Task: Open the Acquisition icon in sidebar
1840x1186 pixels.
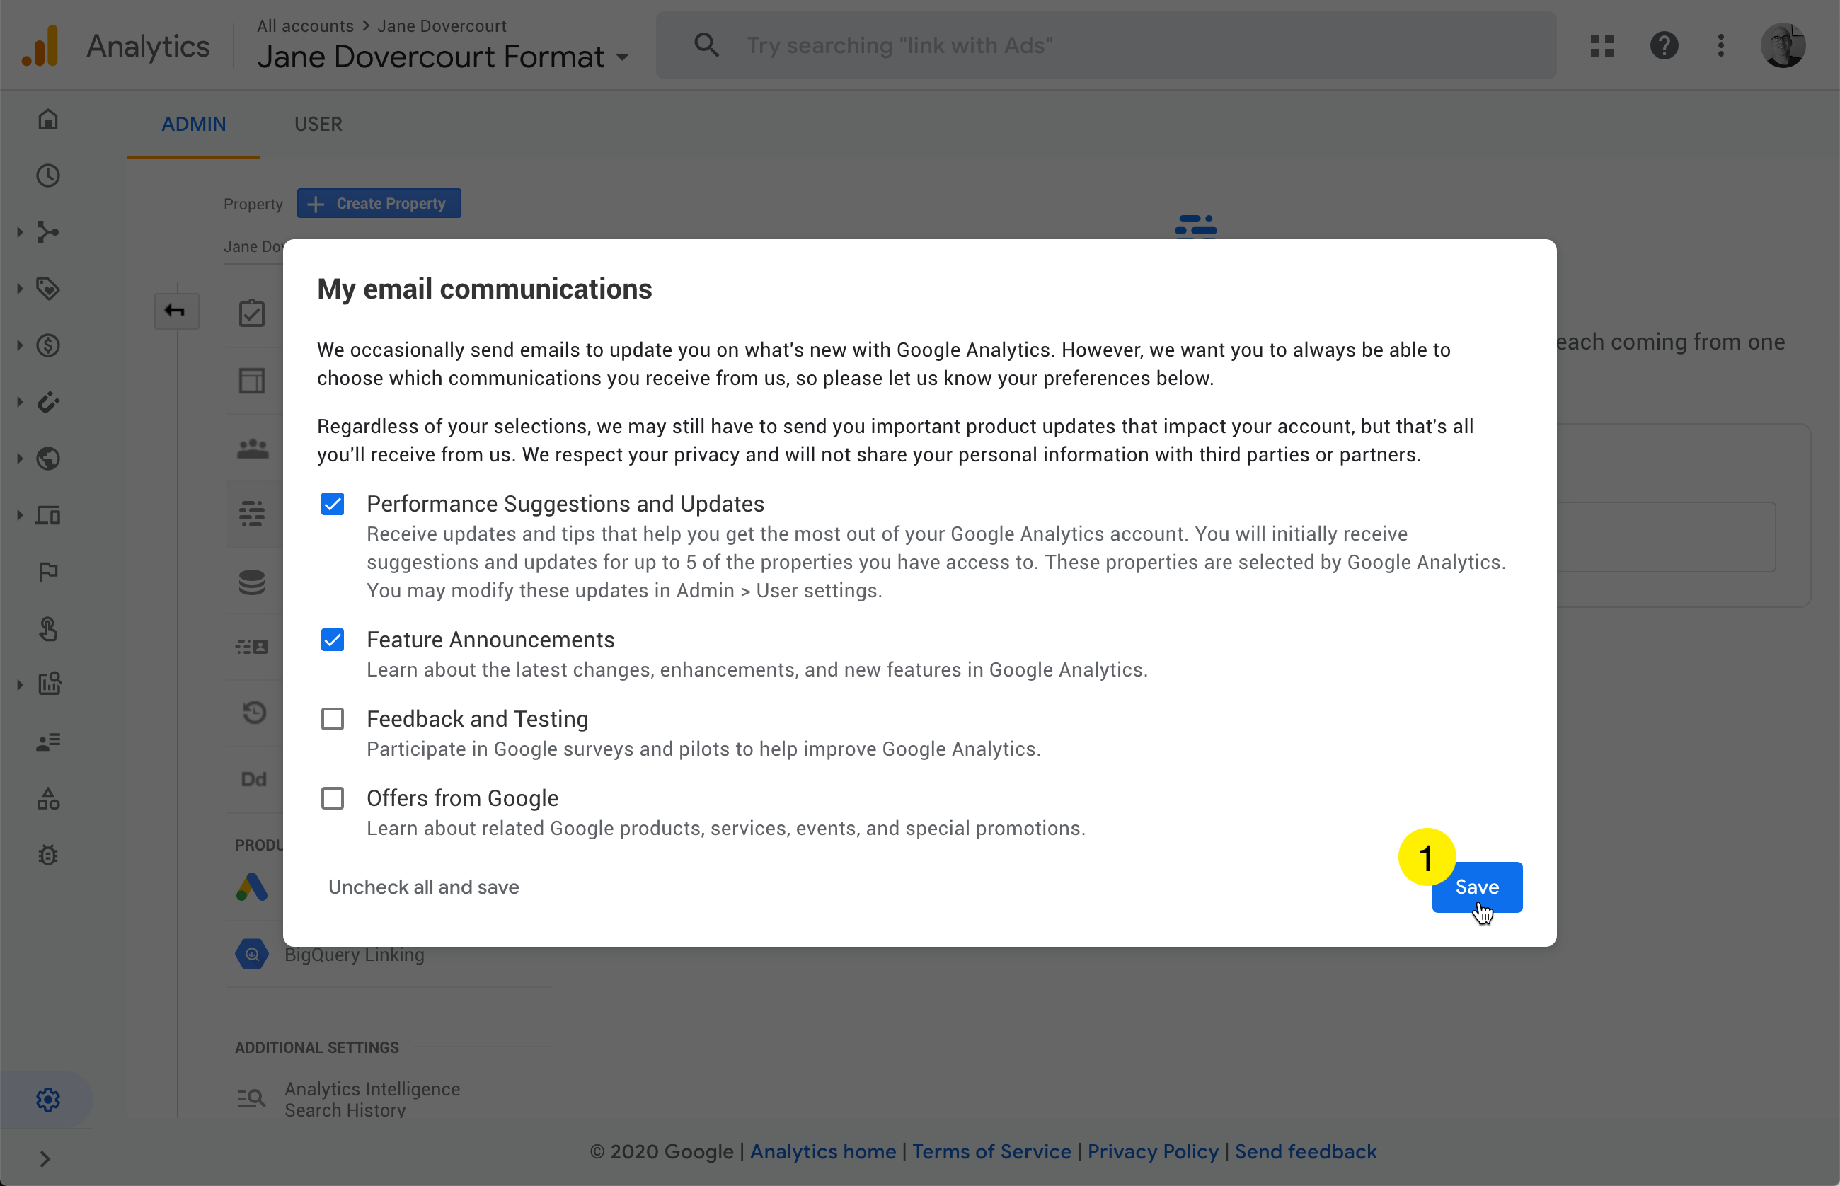Action: click(47, 232)
